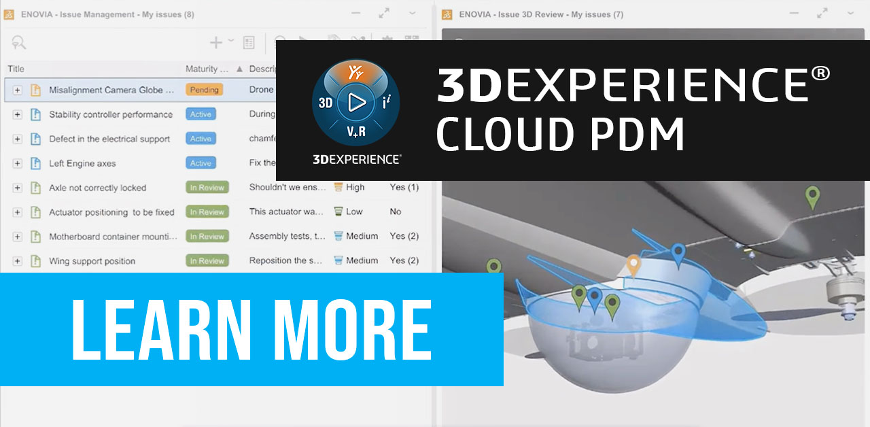Click the play button in the 3DEXPERIENCE compass
870x427 pixels.
click(356, 103)
